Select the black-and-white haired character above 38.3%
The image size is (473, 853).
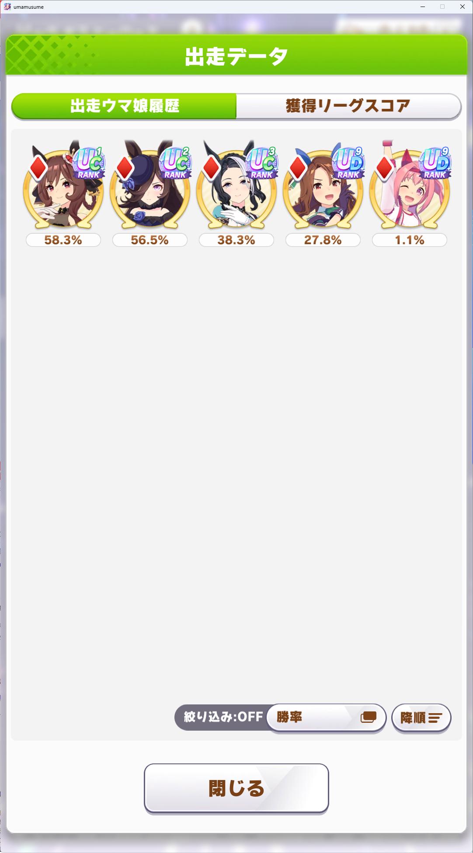[236, 188]
